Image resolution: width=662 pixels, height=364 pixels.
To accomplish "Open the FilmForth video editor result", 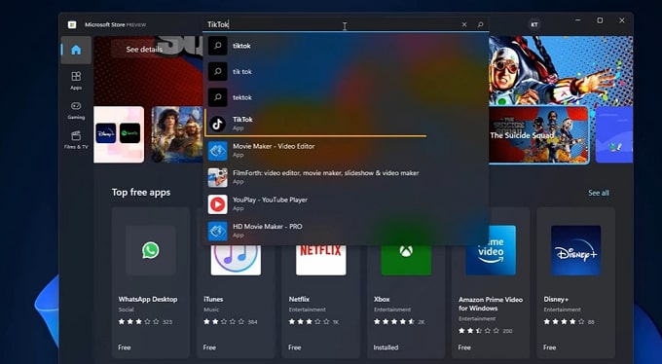I will click(x=347, y=177).
